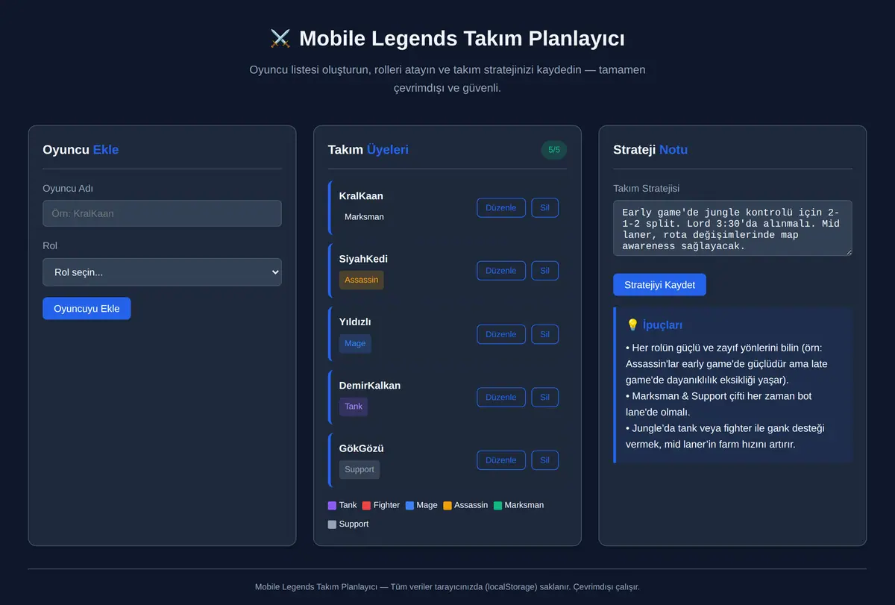Image resolution: width=895 pixels, height=605 pixels.
Task: Edit the GökGözü player entry
Action: click(x=501, y=460)
